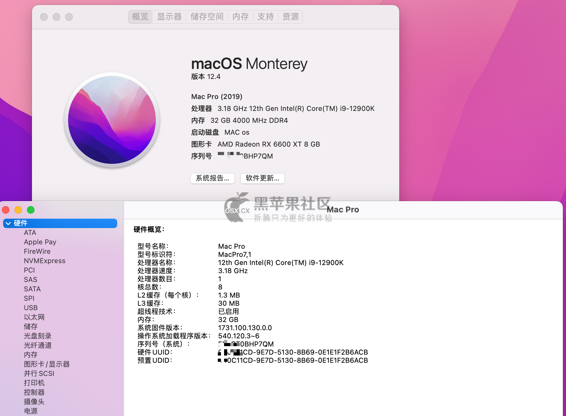
Task: Collapse the 硬件 section chevron
Action: pos(8,223)
